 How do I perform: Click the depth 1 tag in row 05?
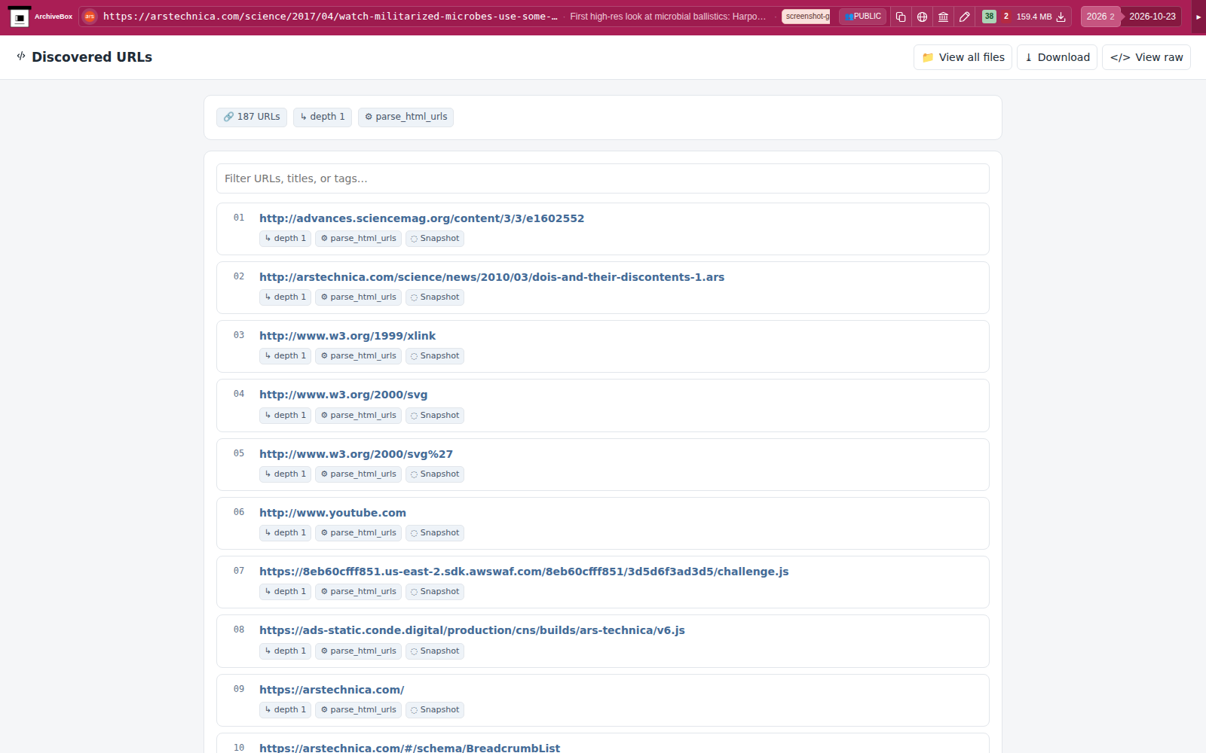[285, 474]
